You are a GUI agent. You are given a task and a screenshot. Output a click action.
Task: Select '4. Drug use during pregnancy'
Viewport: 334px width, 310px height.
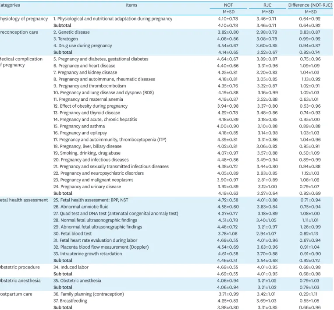coord(83,46)
